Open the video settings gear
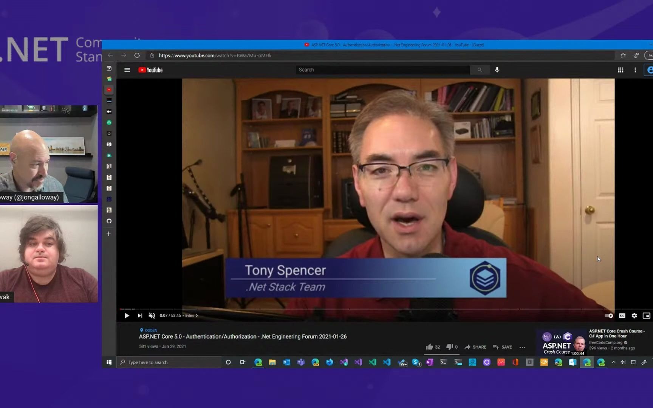The height and width of the screenshot is (408, 653). click(634, 315)
